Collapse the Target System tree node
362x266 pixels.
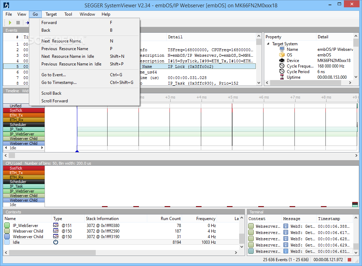[268, 44]
